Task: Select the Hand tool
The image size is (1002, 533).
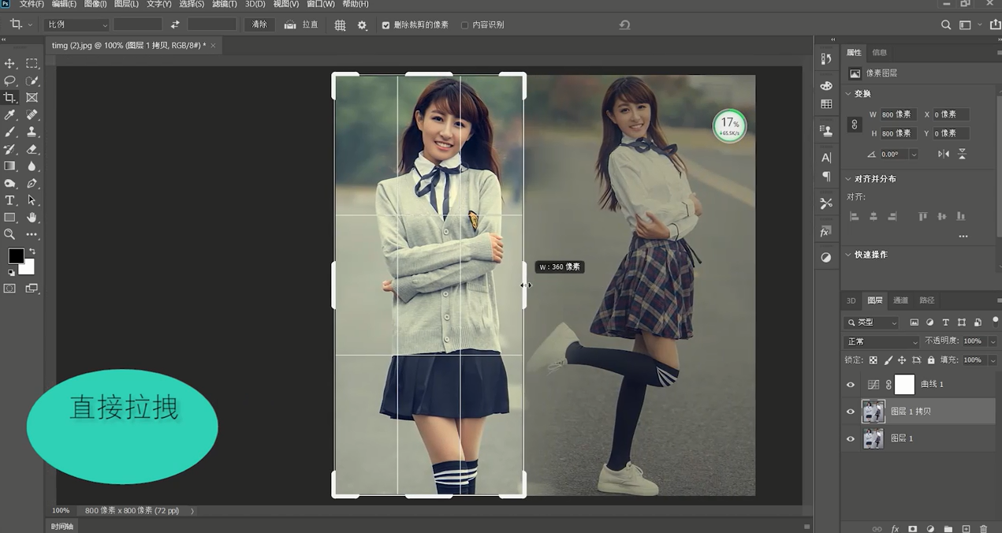Action: (x=32, y=218)
